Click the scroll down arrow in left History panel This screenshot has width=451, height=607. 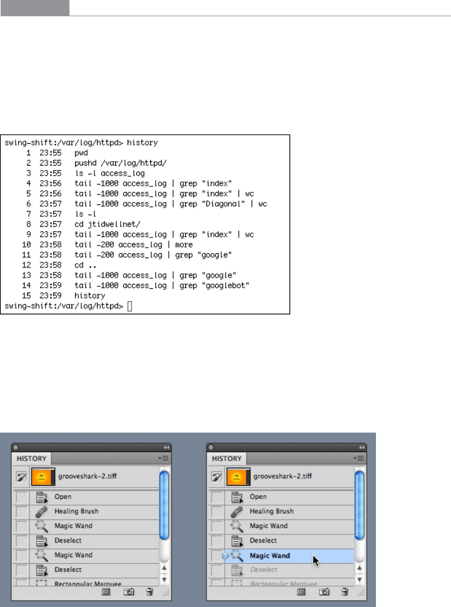[165, 579]
